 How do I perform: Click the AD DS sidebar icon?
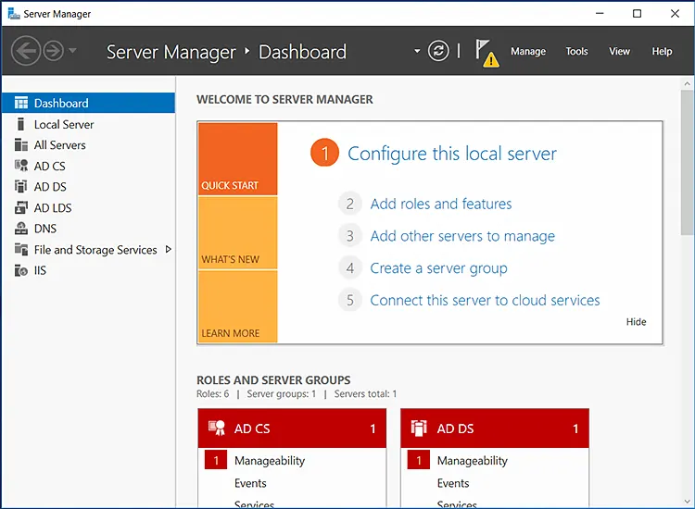(20, 186)
